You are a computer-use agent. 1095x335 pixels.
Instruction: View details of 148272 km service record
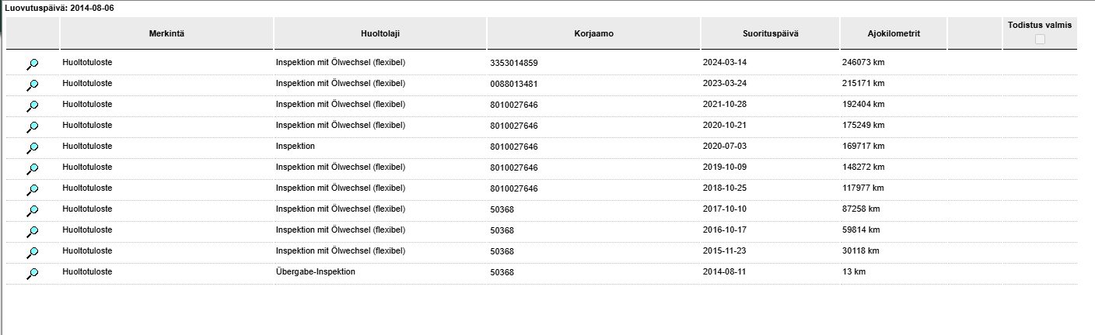click(x=33, y=169)
